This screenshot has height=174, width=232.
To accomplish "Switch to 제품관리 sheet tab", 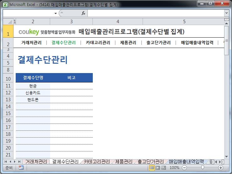I will tap(124, 161).
